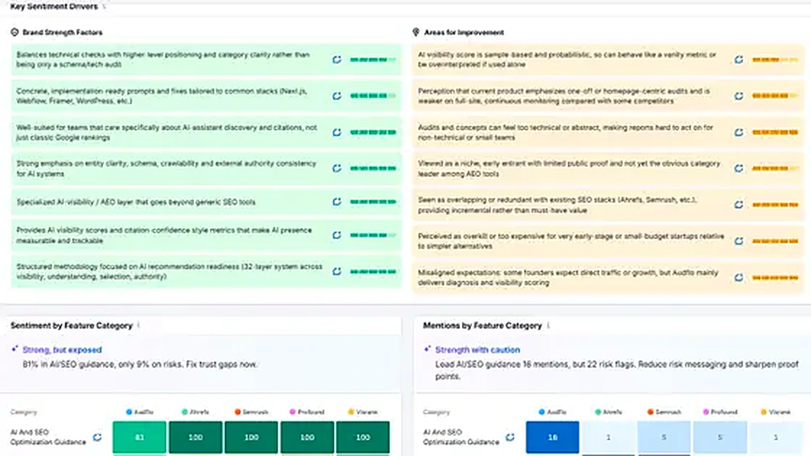Select 'Seen as overlapping or redundant' improvement text
Image resolution: width=811 pixels, height=456 pixels.
(557, 205)
